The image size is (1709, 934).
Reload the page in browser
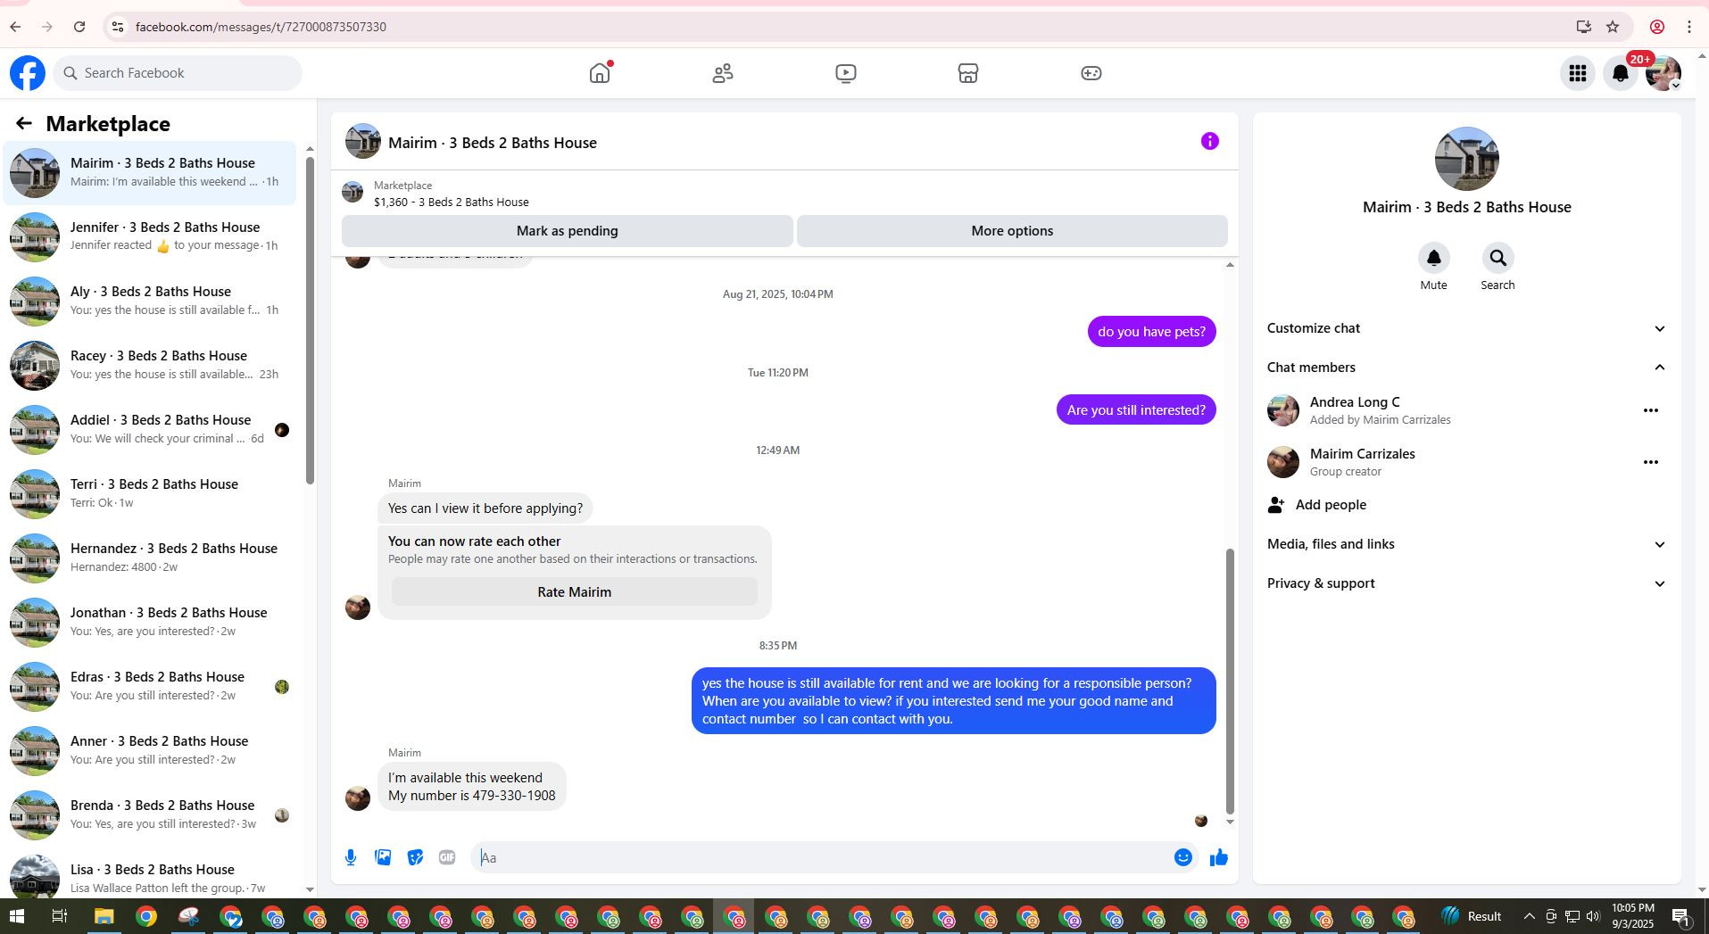(x=79, y=27)
